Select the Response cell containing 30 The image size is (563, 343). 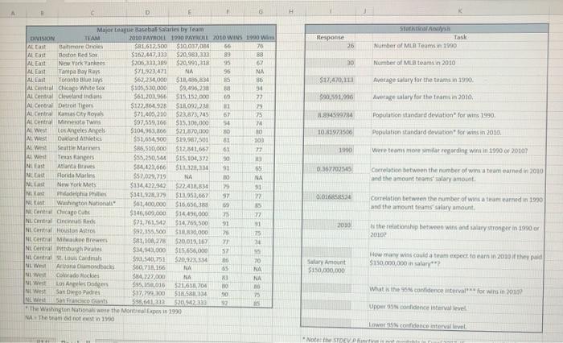[331, 63]
